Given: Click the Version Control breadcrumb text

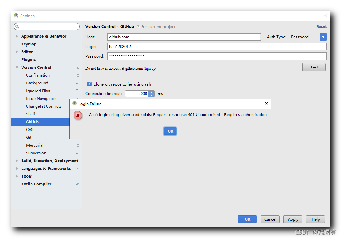Looking at the screenshot, I should [x=100, y=26].
